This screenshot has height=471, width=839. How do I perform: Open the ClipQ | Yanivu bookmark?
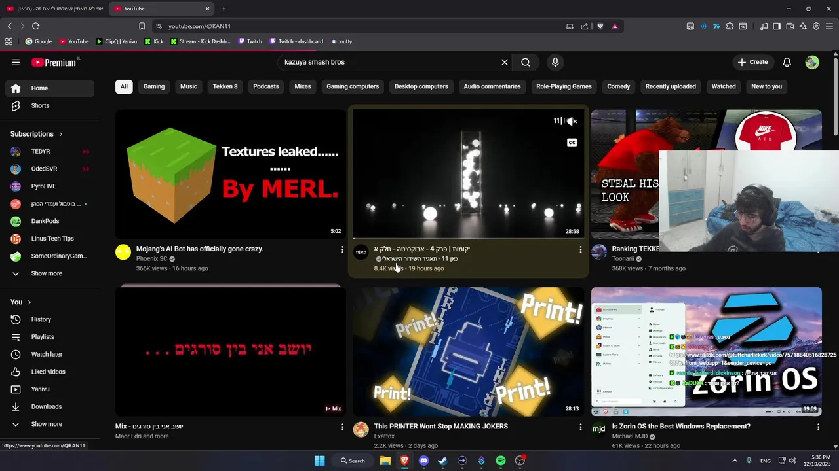pos(117,41)
